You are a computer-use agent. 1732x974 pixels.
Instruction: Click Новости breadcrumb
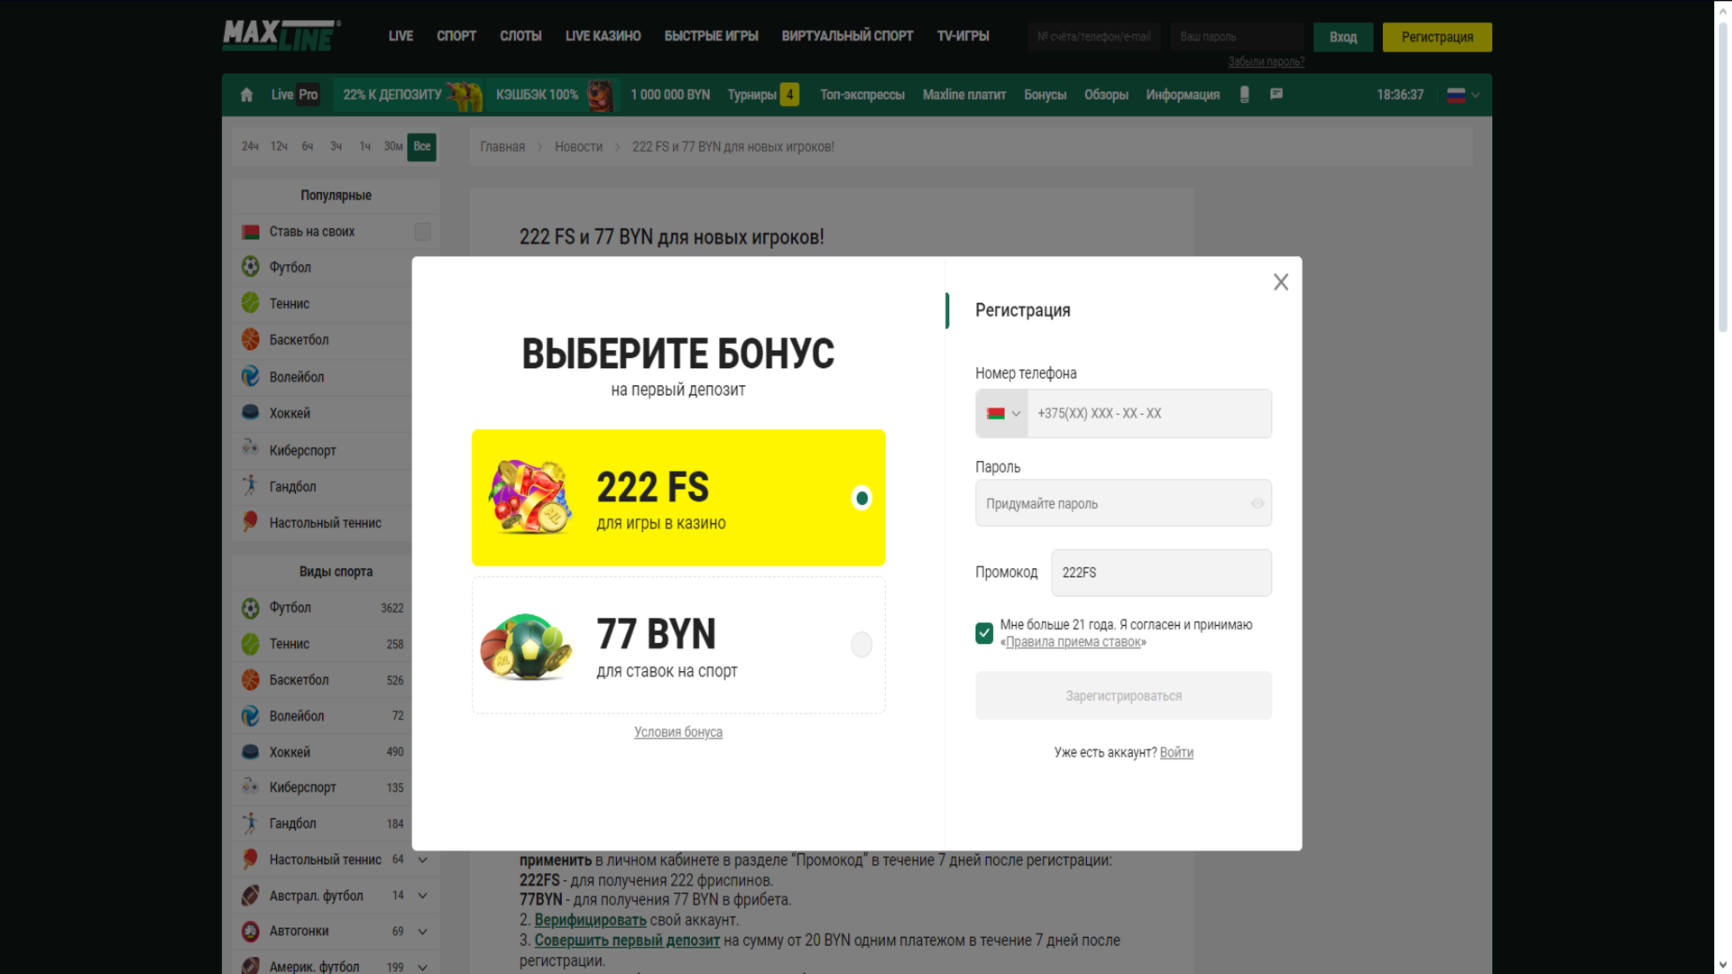[578, 147]
